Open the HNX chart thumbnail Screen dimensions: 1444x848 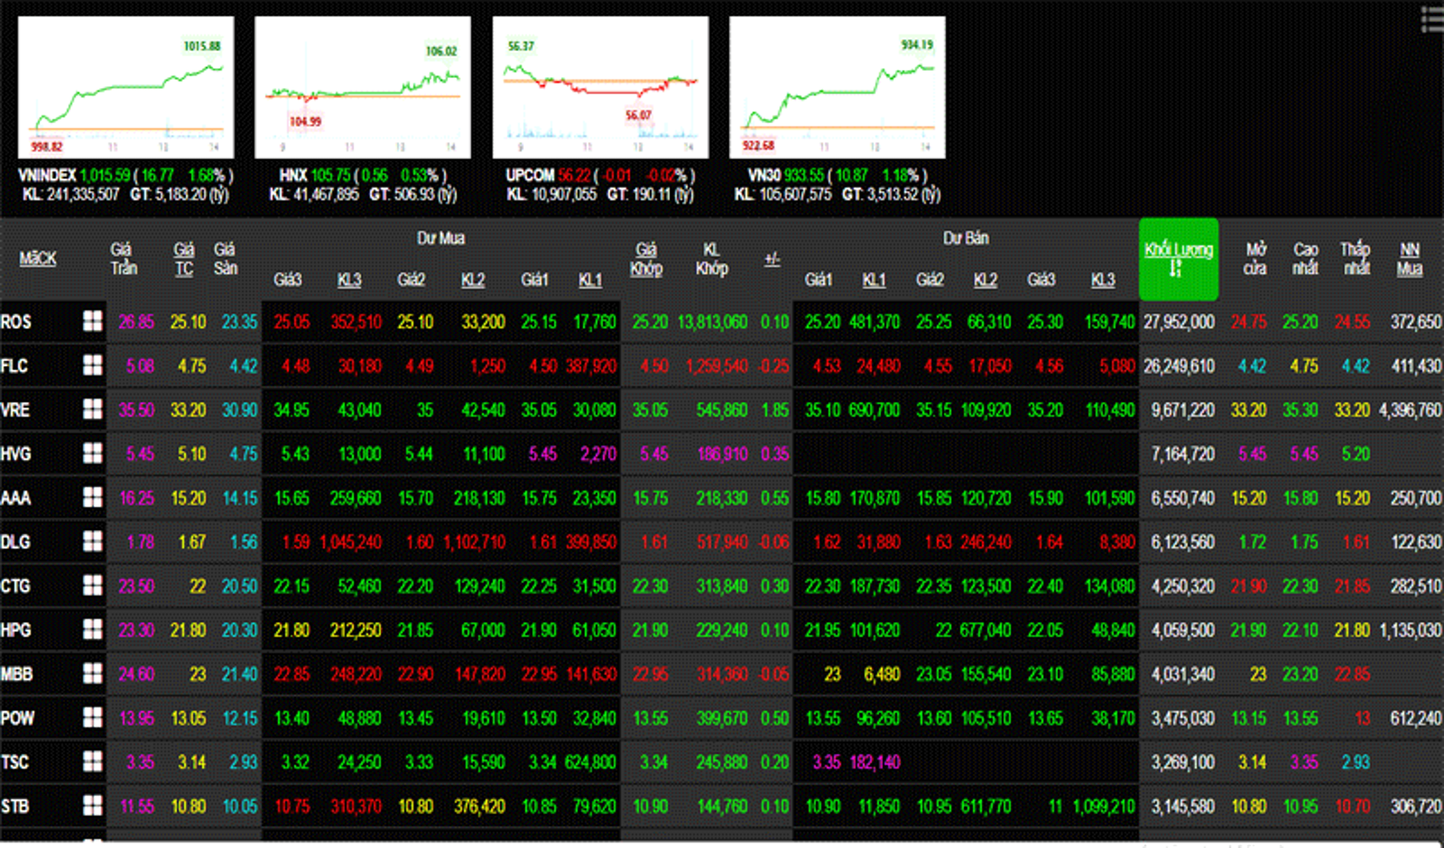tap(363, 87)
